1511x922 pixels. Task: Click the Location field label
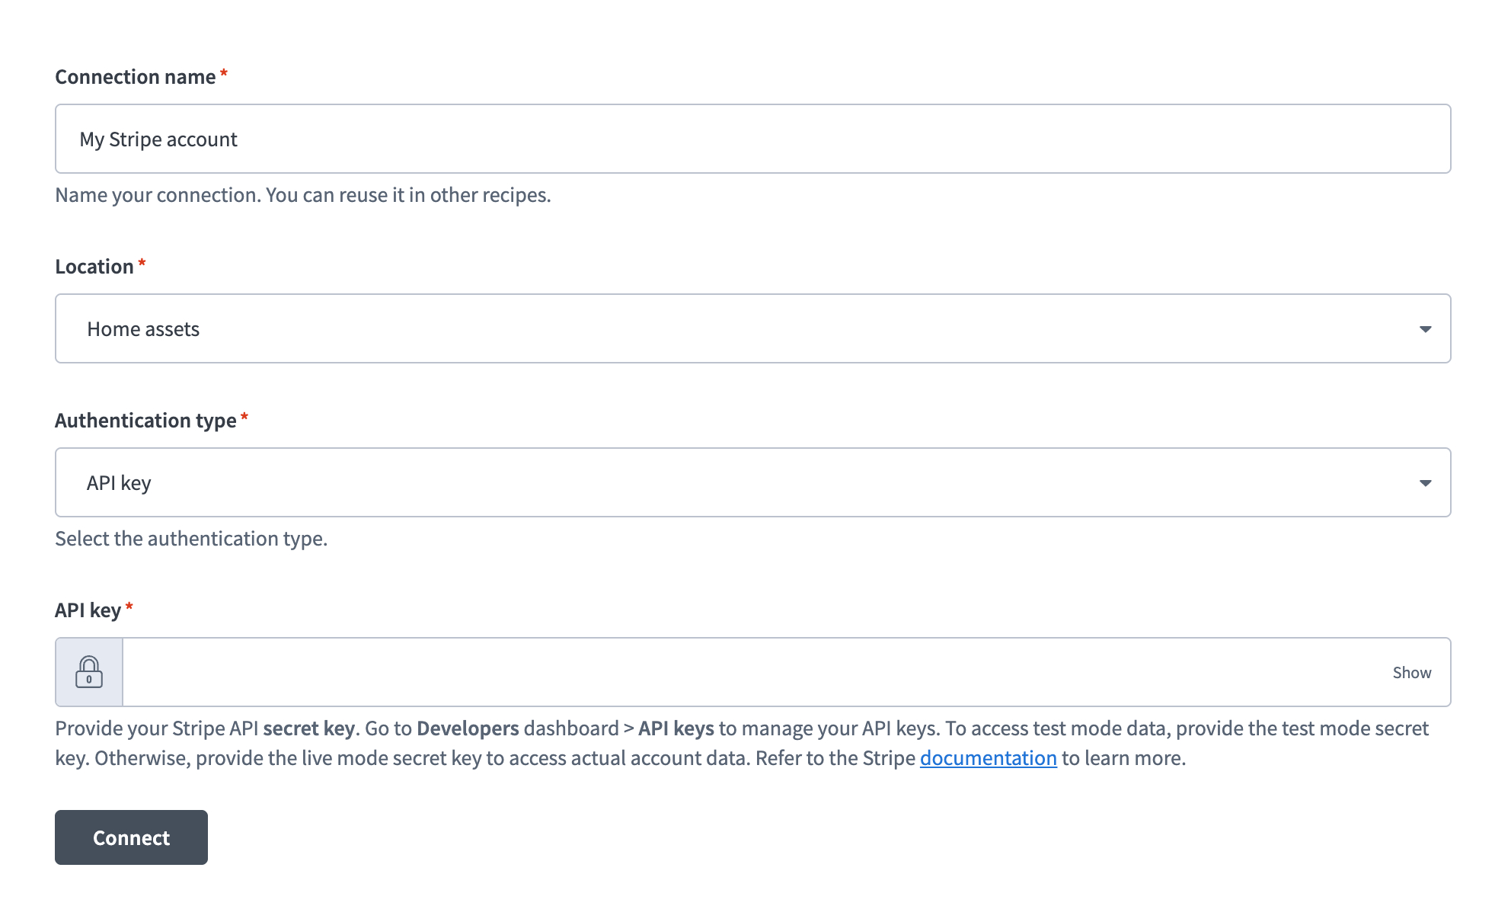click(94, 267)
